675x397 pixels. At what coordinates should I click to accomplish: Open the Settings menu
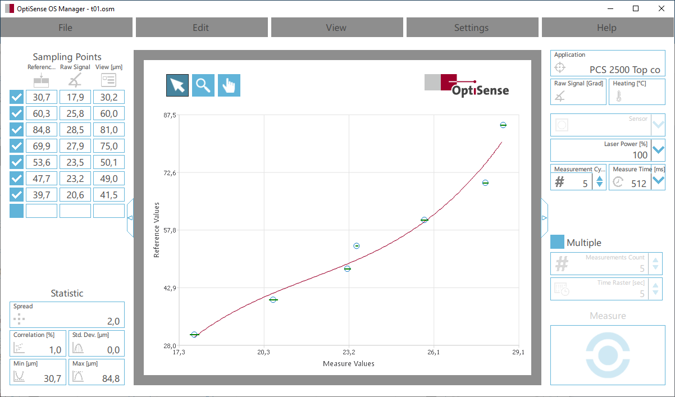click(471, 28)
